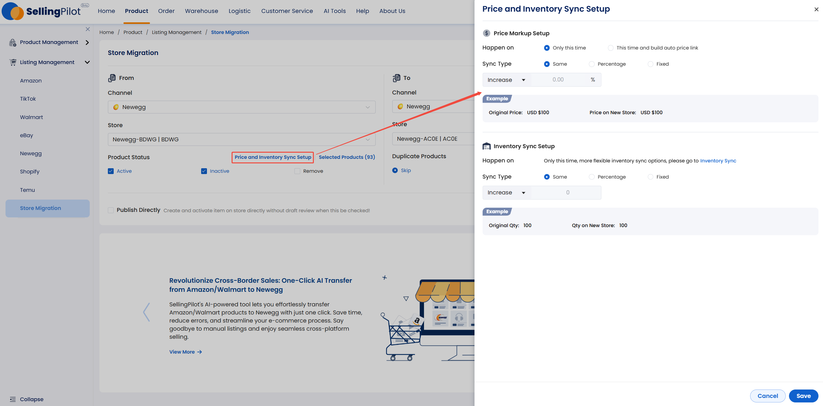Open the From Store Newegg-BDWG dropdown
The width and height of the screenshot is (823, 406).
(x=242, y=139)
